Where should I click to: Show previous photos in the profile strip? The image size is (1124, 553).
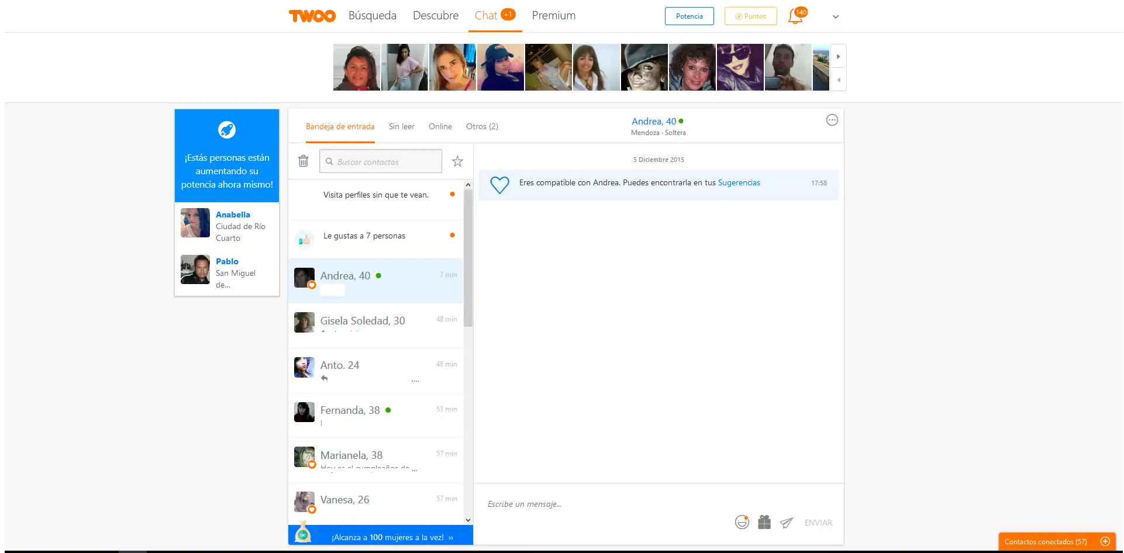pyautogui.click(x=838, y=80)
